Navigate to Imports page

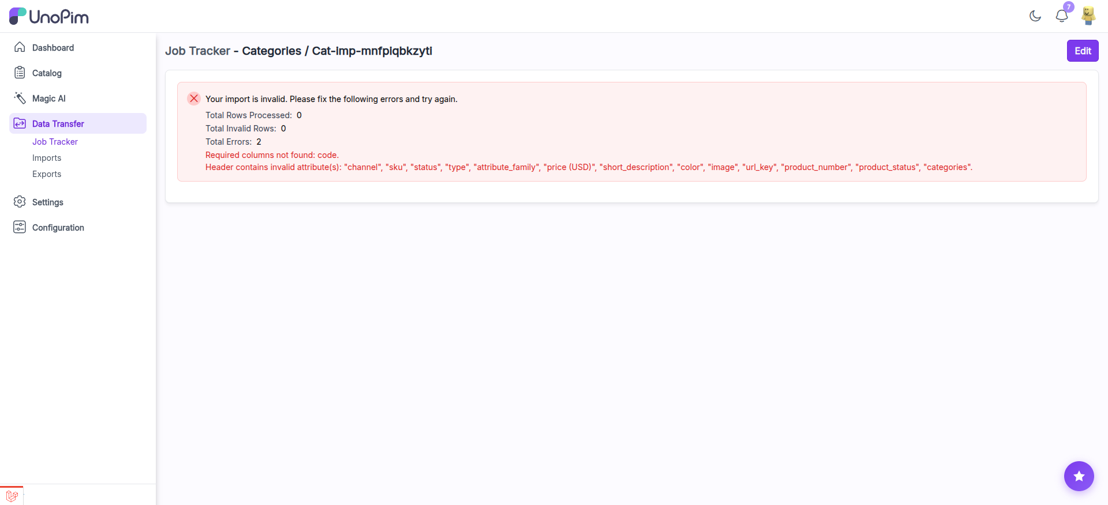[x=47, y=158]
